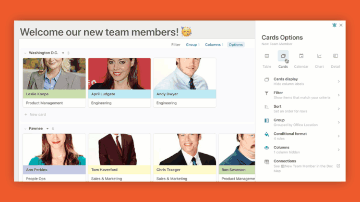Open Washington D.C. group dropdown arrow
This screenshot has height=202, width=360.
(x=63, y=53)
